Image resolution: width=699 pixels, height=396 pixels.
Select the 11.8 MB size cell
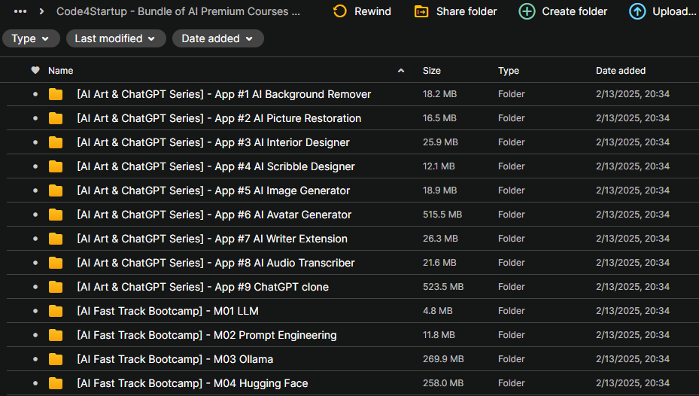pyautogui.click(x=439, y=335)
